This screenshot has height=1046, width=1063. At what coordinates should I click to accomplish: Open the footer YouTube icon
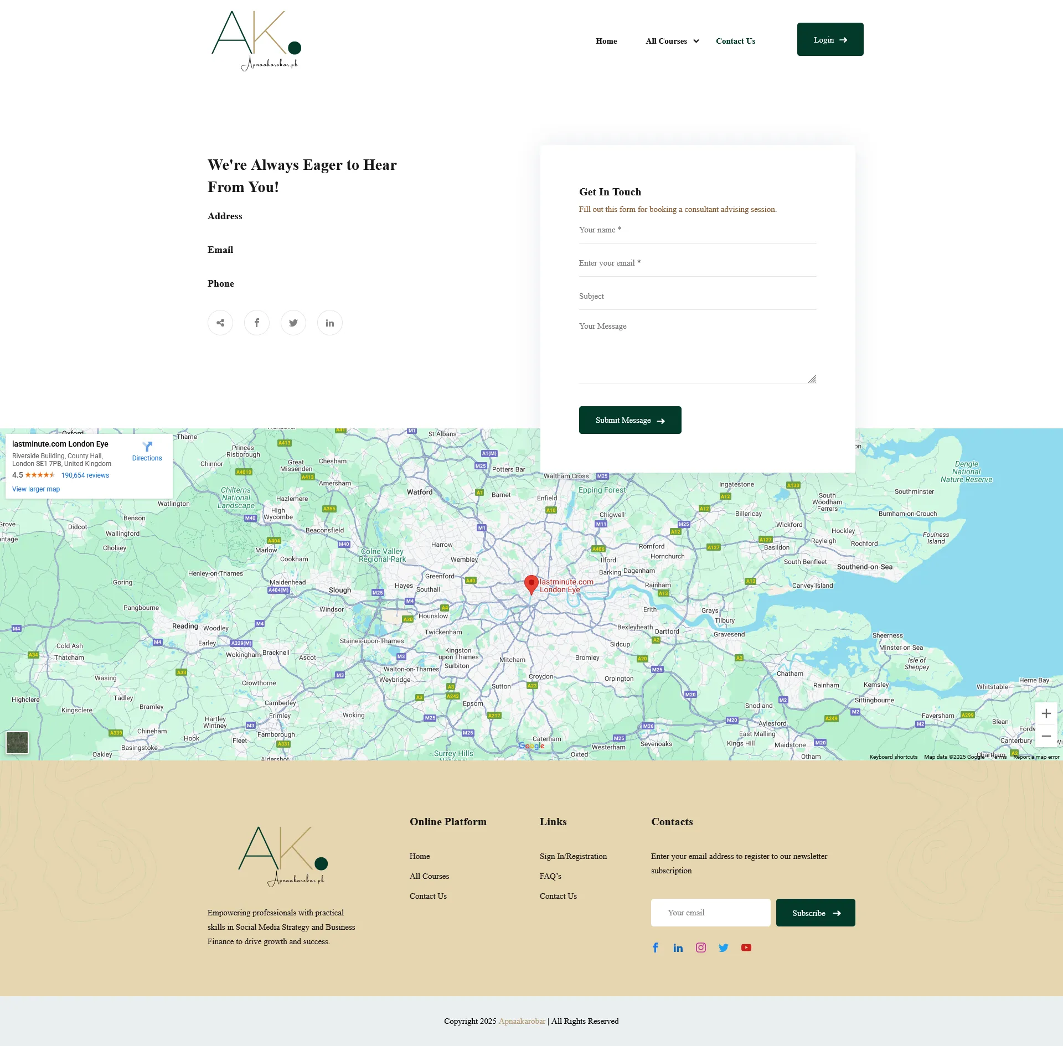pos(746,947)
